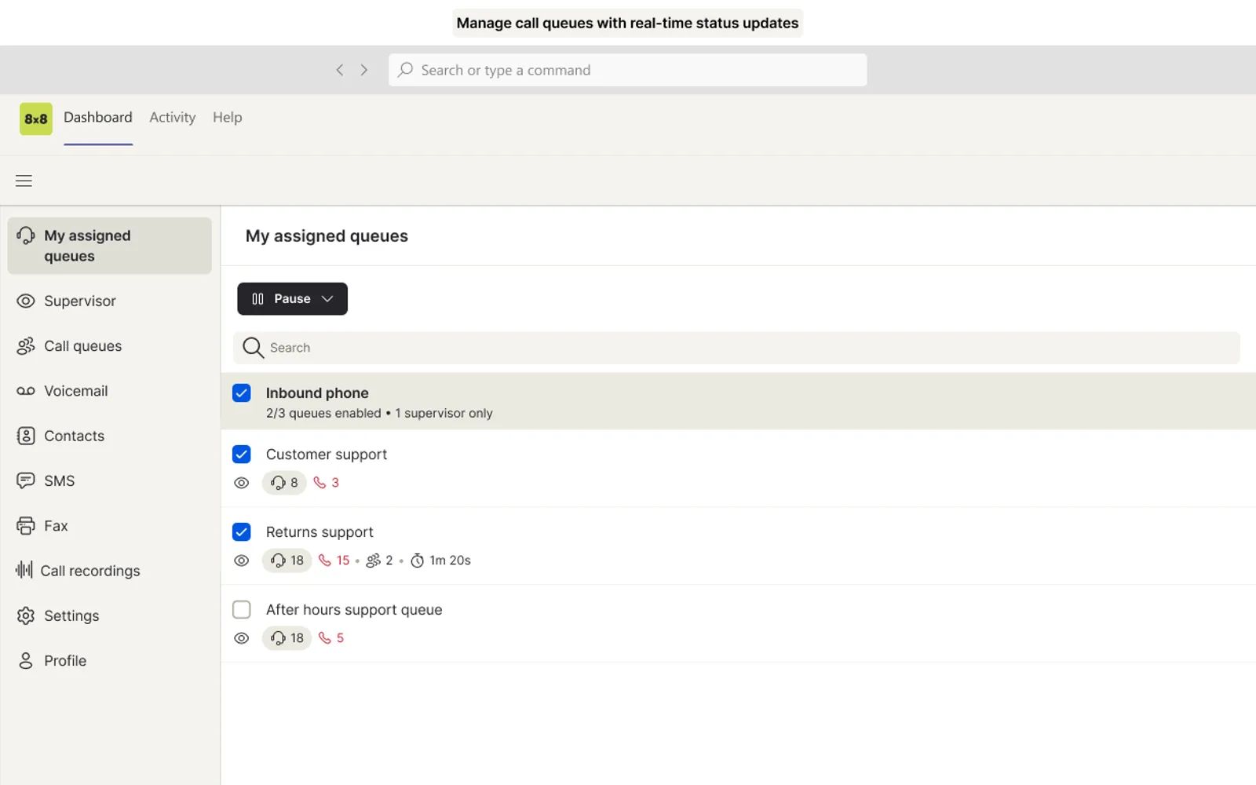The image size is (1256, 785).
Task: Click the SMS chat bubble icon
Action: coord(26,480)
